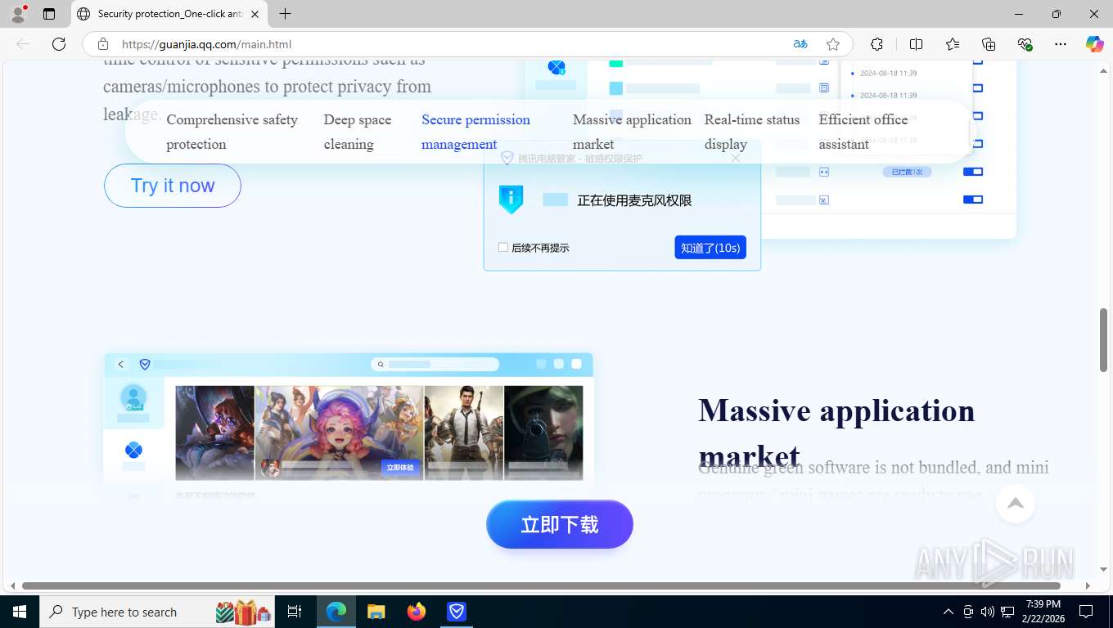Click the back chevron in app mockup
The height and width of the screenshot is (628, 1113).
(120, 364)
